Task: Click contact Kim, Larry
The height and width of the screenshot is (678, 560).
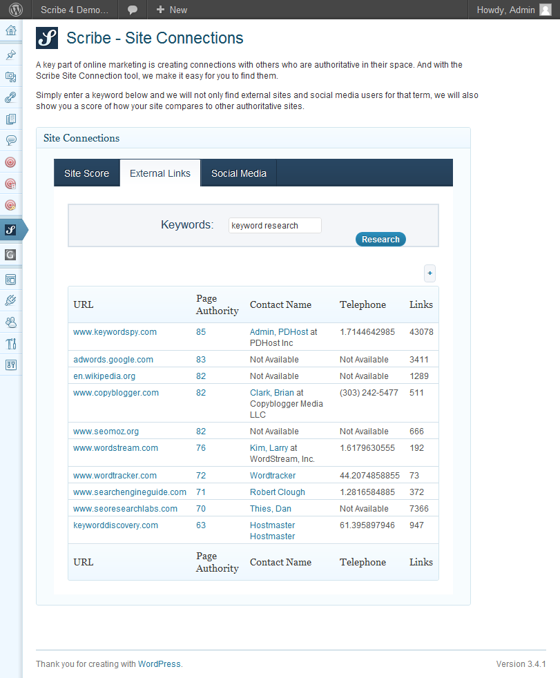Action: coord(269,448)
